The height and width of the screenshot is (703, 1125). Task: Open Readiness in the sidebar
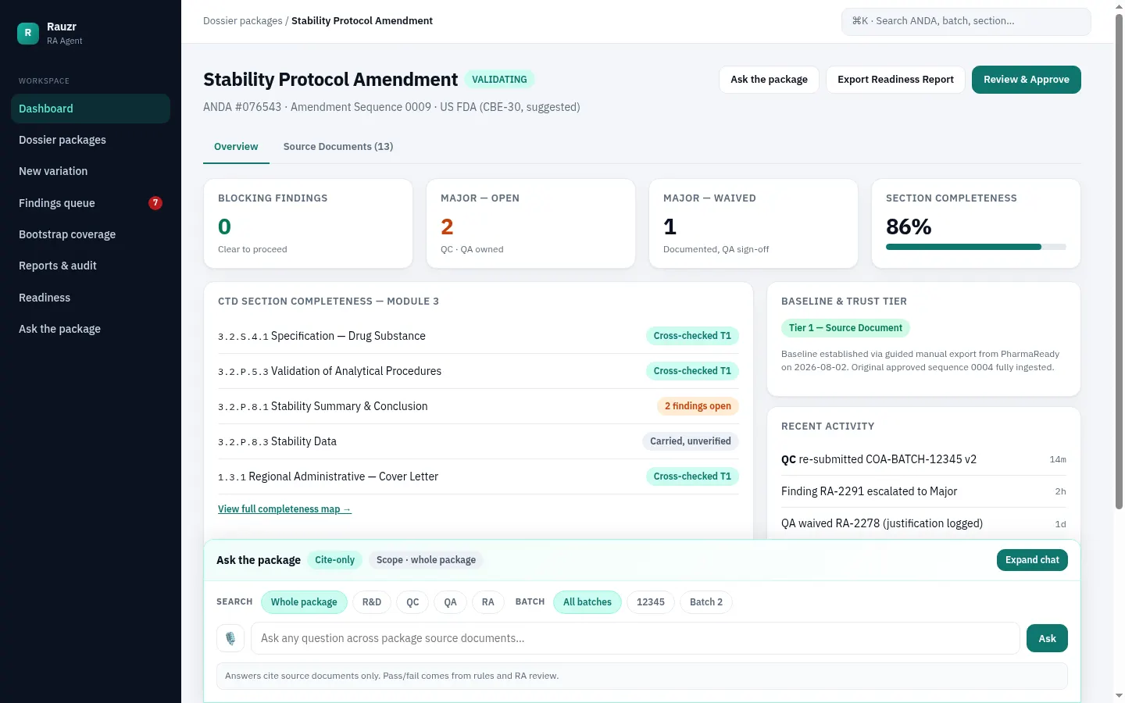pyautogui.click(x=91, y=298)
